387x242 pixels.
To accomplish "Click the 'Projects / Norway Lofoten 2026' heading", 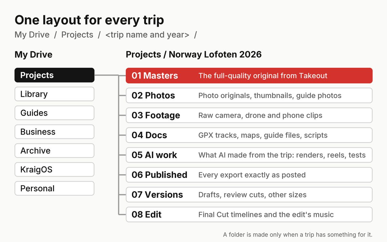I will 193,55.
